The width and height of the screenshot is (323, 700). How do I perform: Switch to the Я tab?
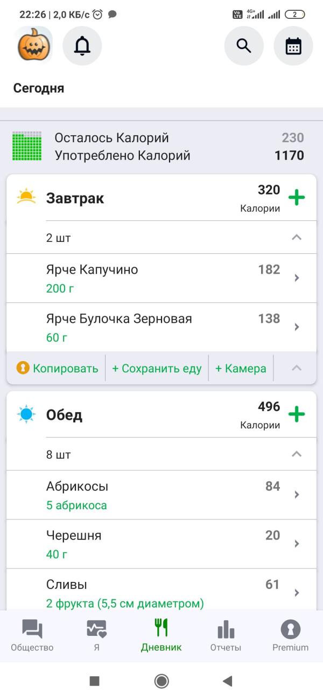(x=97, y=636)
